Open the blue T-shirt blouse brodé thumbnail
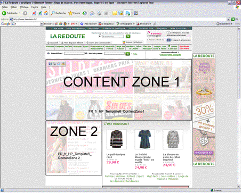The image size is (242, 193). click(x=144, y=139)
